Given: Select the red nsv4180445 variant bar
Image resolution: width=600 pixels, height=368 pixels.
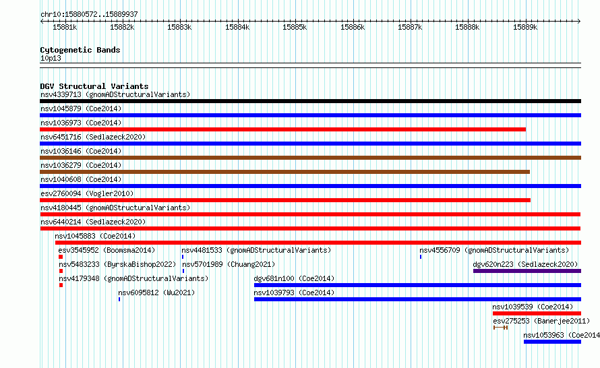Looking at the screenshot, I should tap(310, 214).
